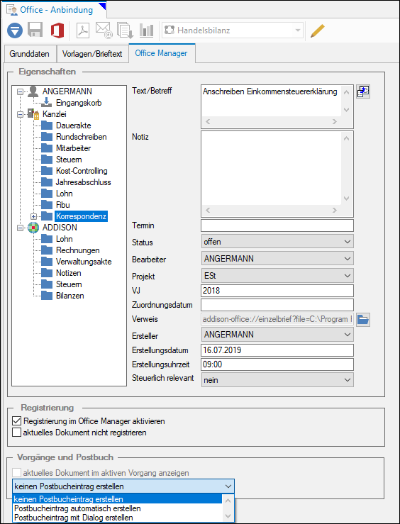
Task: Click the VJ field showing 2018
Action: coord(277,291)
